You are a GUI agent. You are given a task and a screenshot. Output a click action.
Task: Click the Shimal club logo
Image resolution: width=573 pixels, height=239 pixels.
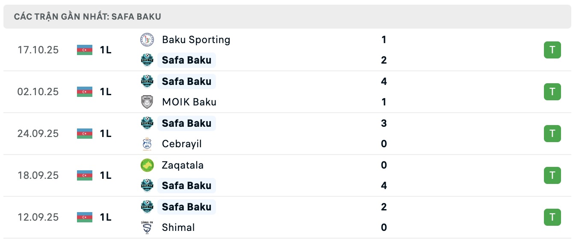point(147,227)
